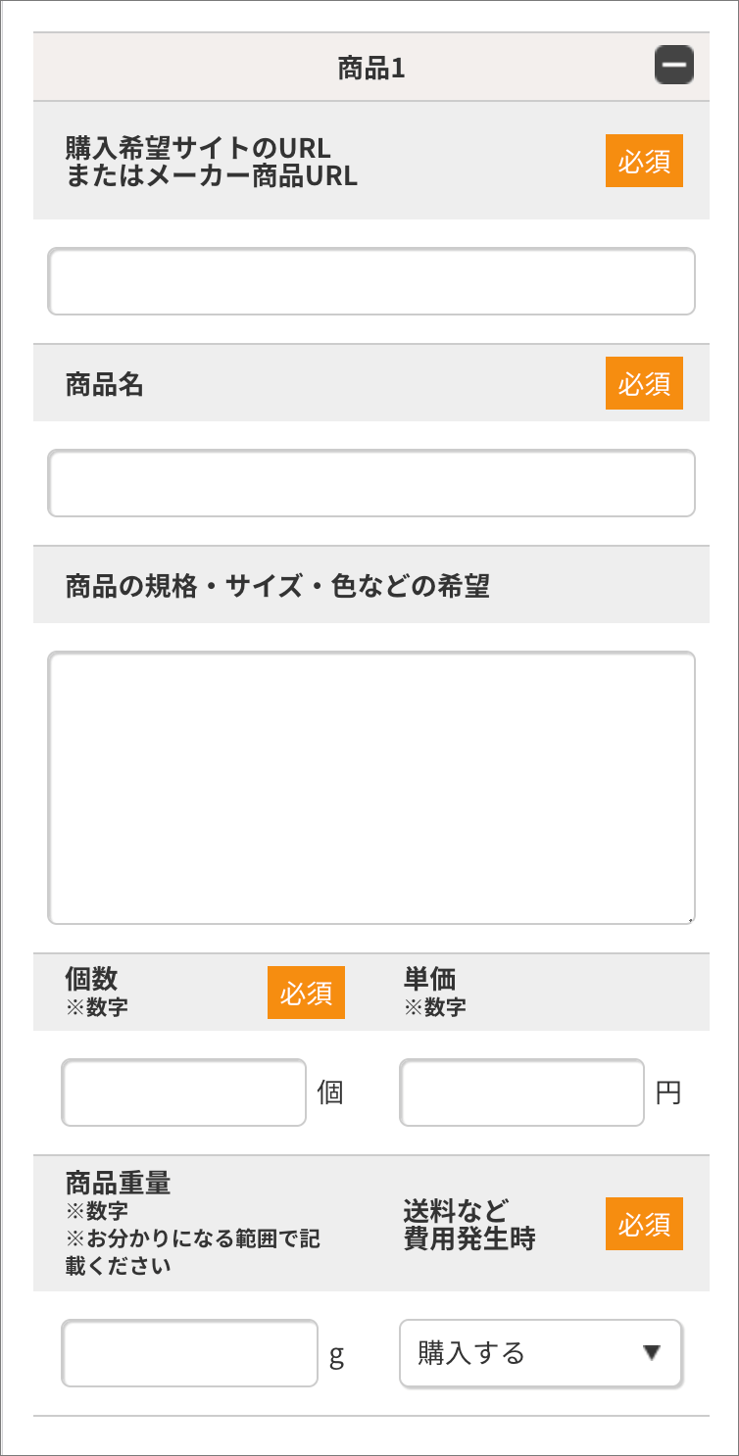Click the 単価 price input in yen

pyautogui.click(x=521, y=1092)
